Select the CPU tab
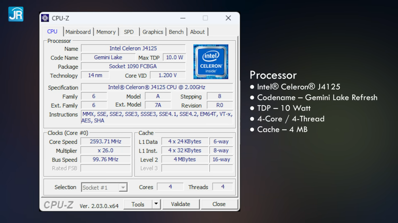Image resolution: width=398 pixels, height=223 pixels. [x=52, y=32]
